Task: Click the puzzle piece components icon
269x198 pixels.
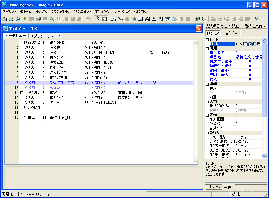Action: 175,19
